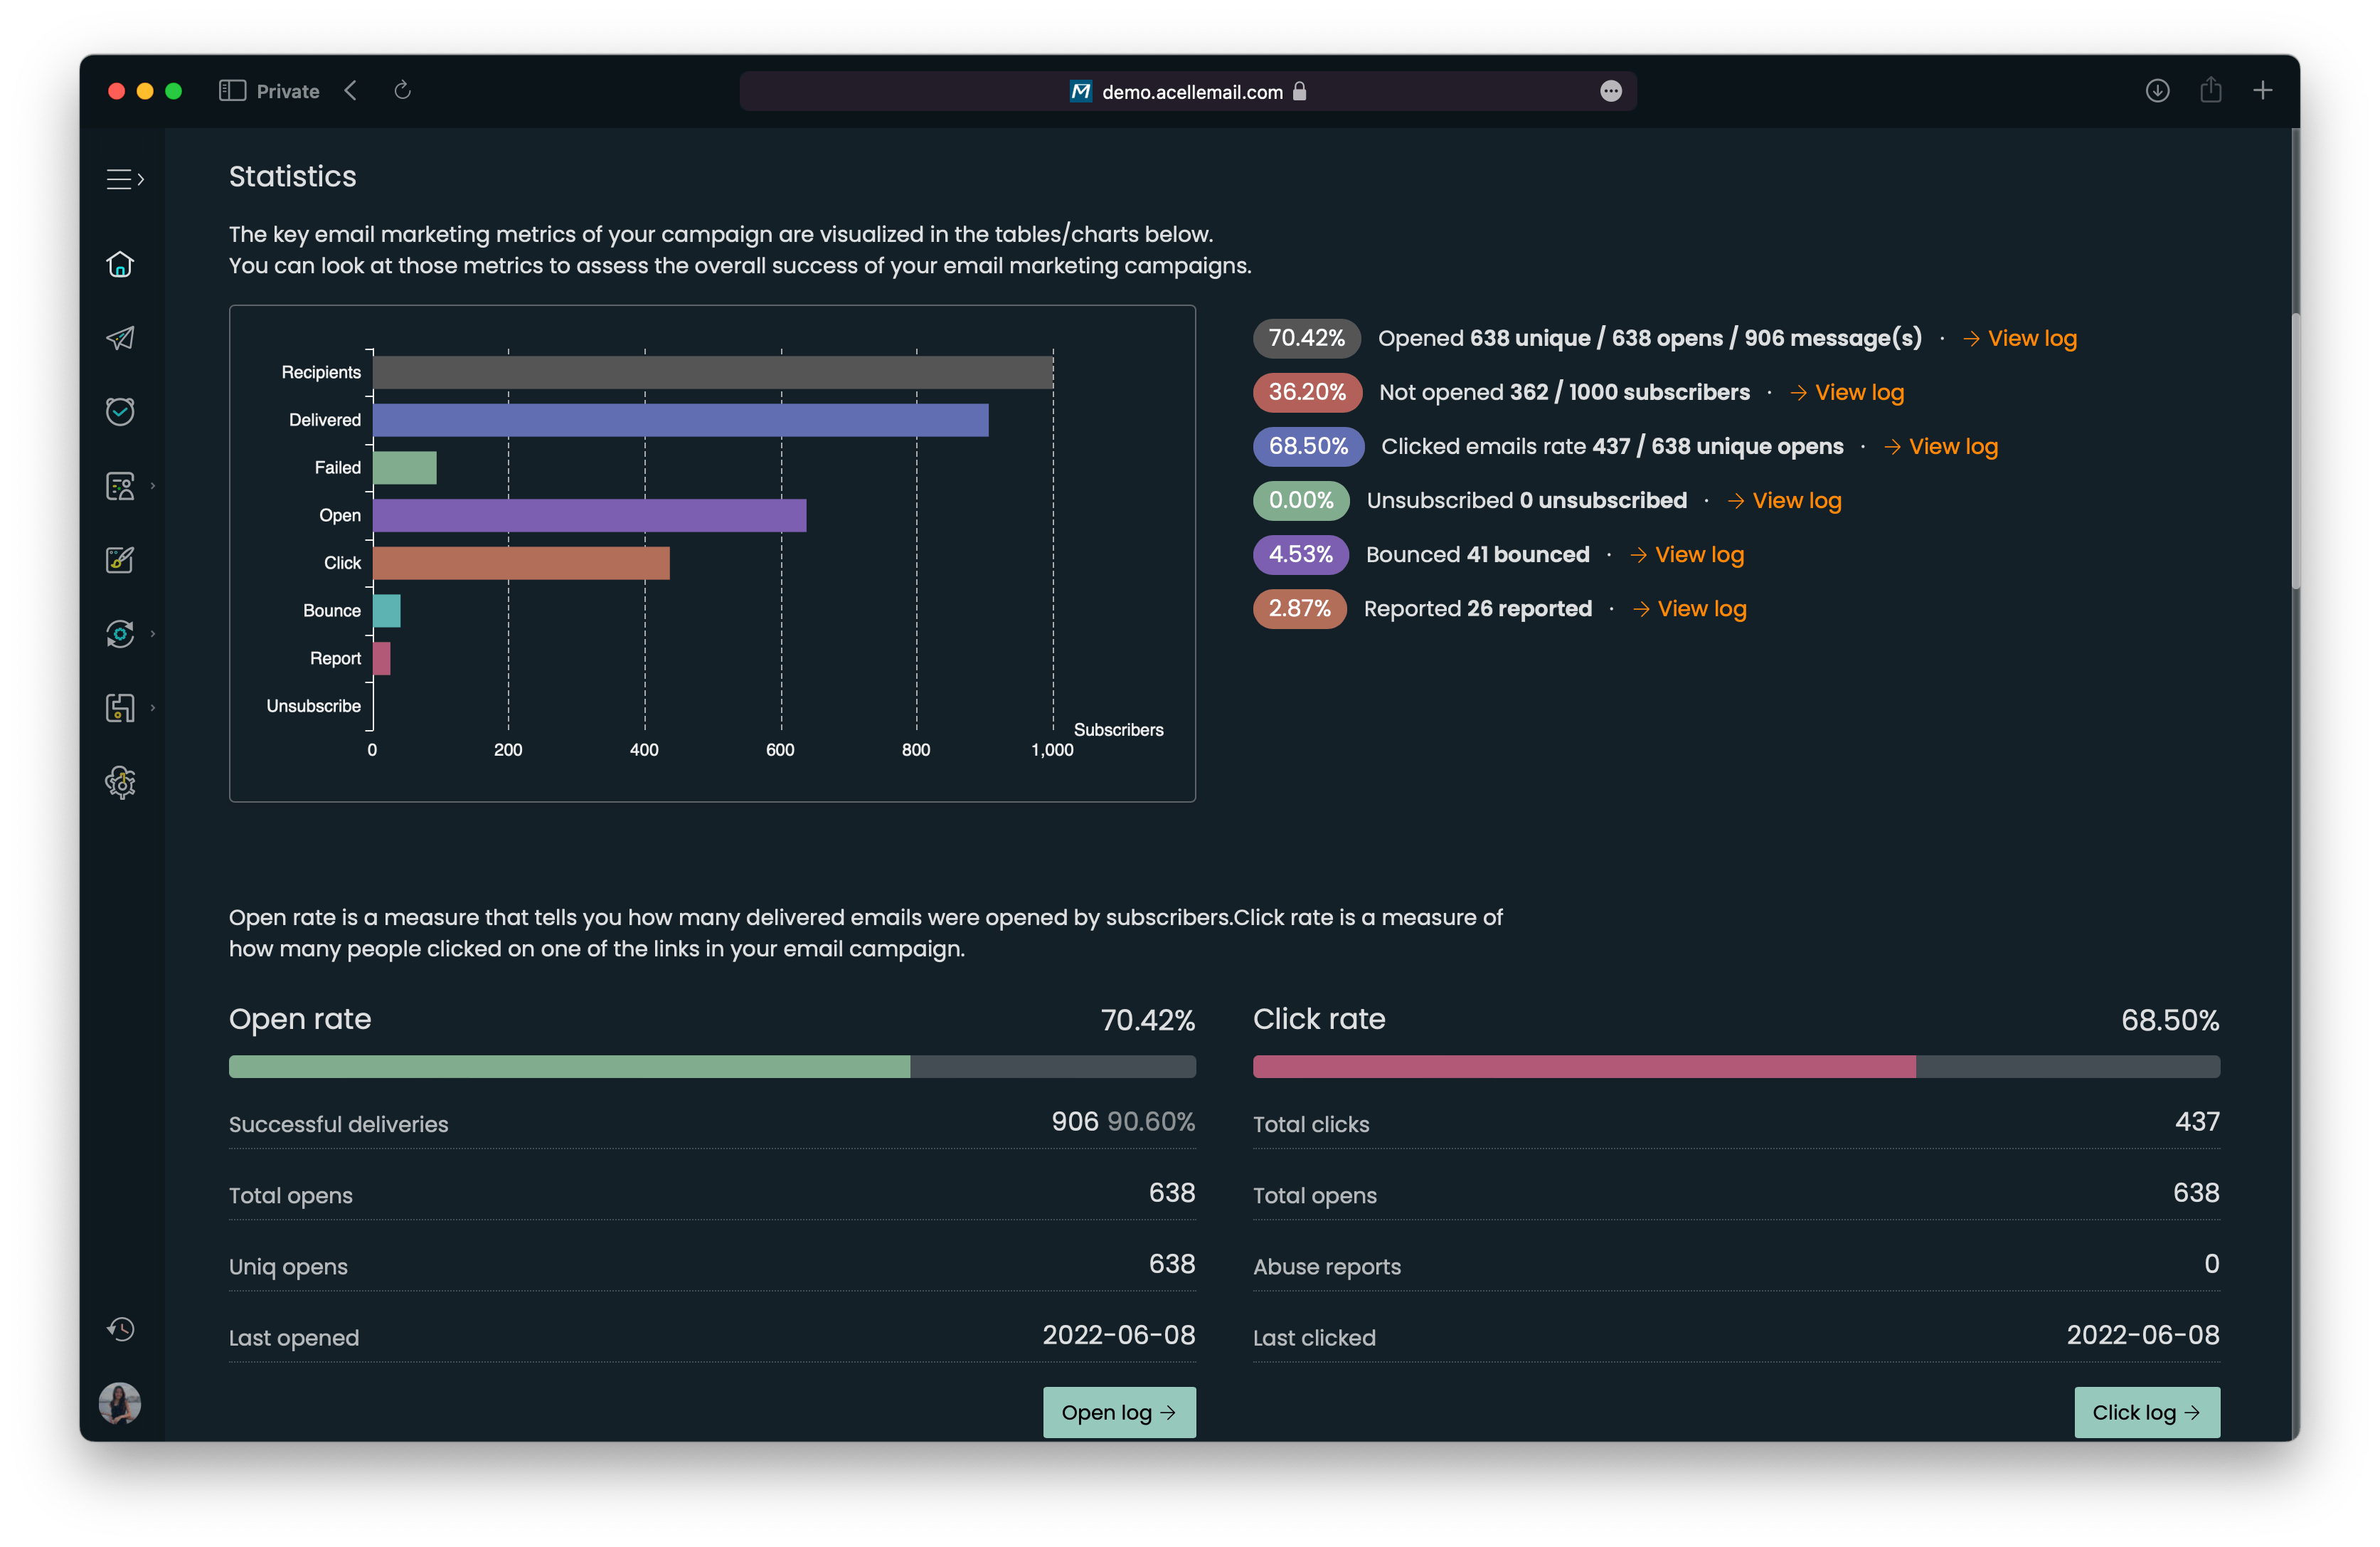View log for Opened messages
Screen dimensions: 2380x1547
click(2019, 338)
